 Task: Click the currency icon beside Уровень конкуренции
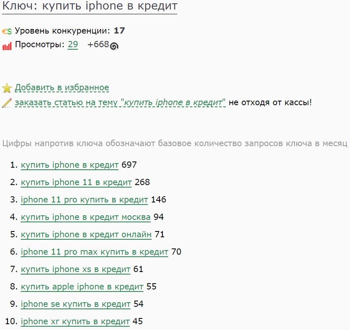point(7,31)
